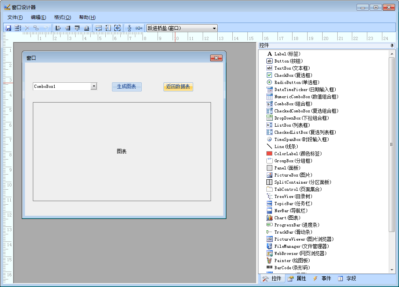The height and width of the screenshot is (287, 399).
Task: Click the equal vertical spacing icon
Action: pyautogui.click(x=129, y=28)
